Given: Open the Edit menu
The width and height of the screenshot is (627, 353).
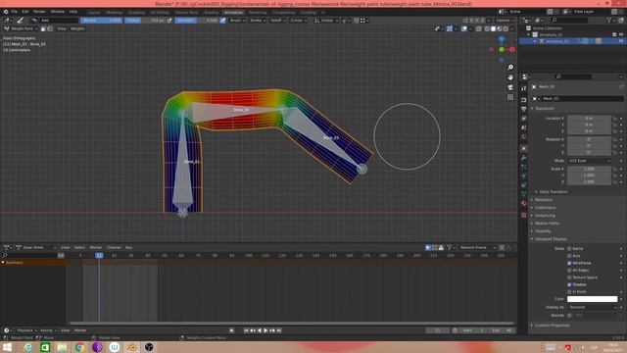Looking at the screenshot, I should tap(25, 12).
